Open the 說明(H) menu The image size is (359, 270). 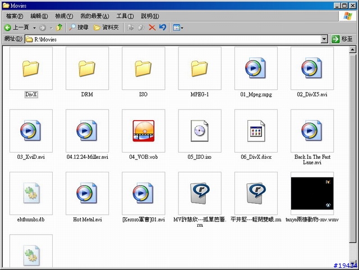coord(150,16)
